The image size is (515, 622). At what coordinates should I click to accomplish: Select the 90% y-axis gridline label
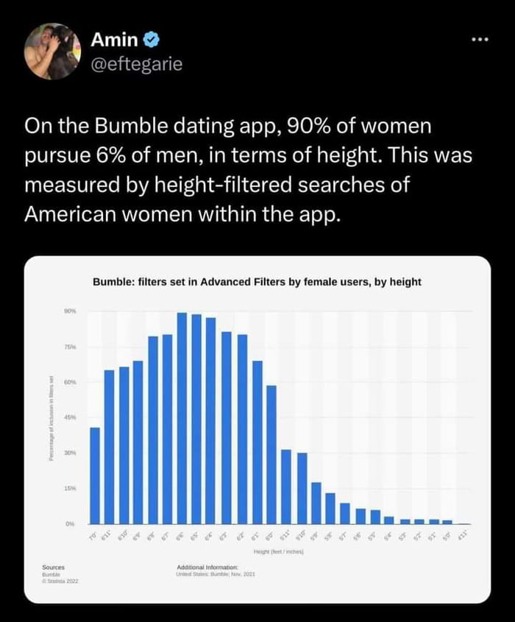(68, 310)
